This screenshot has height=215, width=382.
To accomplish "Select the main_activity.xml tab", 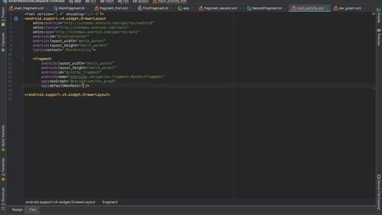I will pyautogui.click(x=310, y=8).
